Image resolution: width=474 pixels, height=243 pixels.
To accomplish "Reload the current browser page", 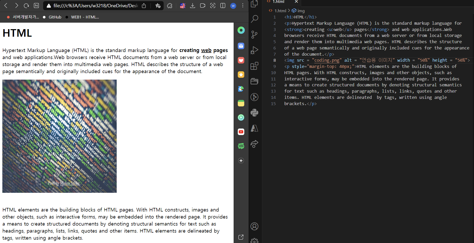I will pyautogui.click(x=26, y=5).
